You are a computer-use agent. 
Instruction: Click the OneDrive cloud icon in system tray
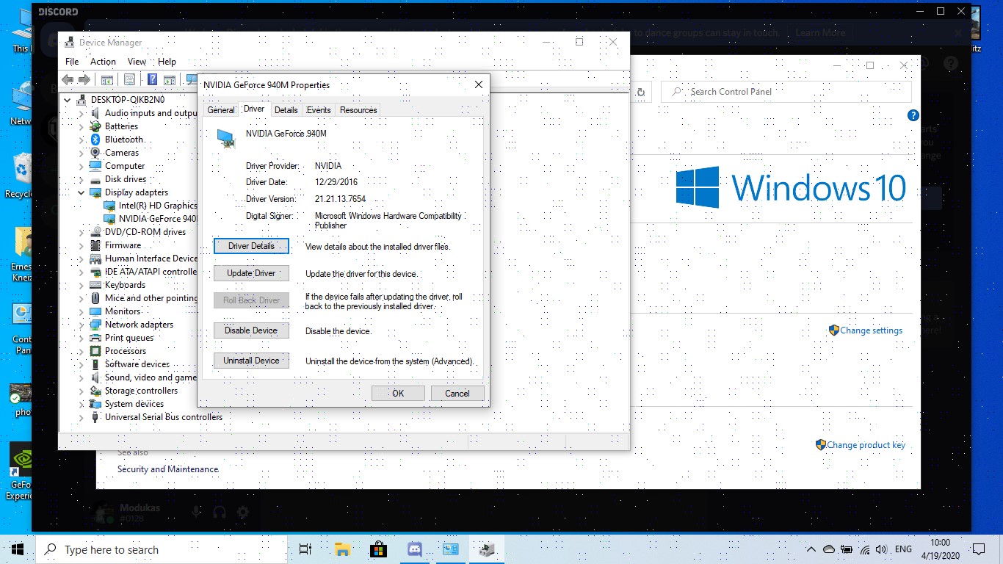coord(829,549)
